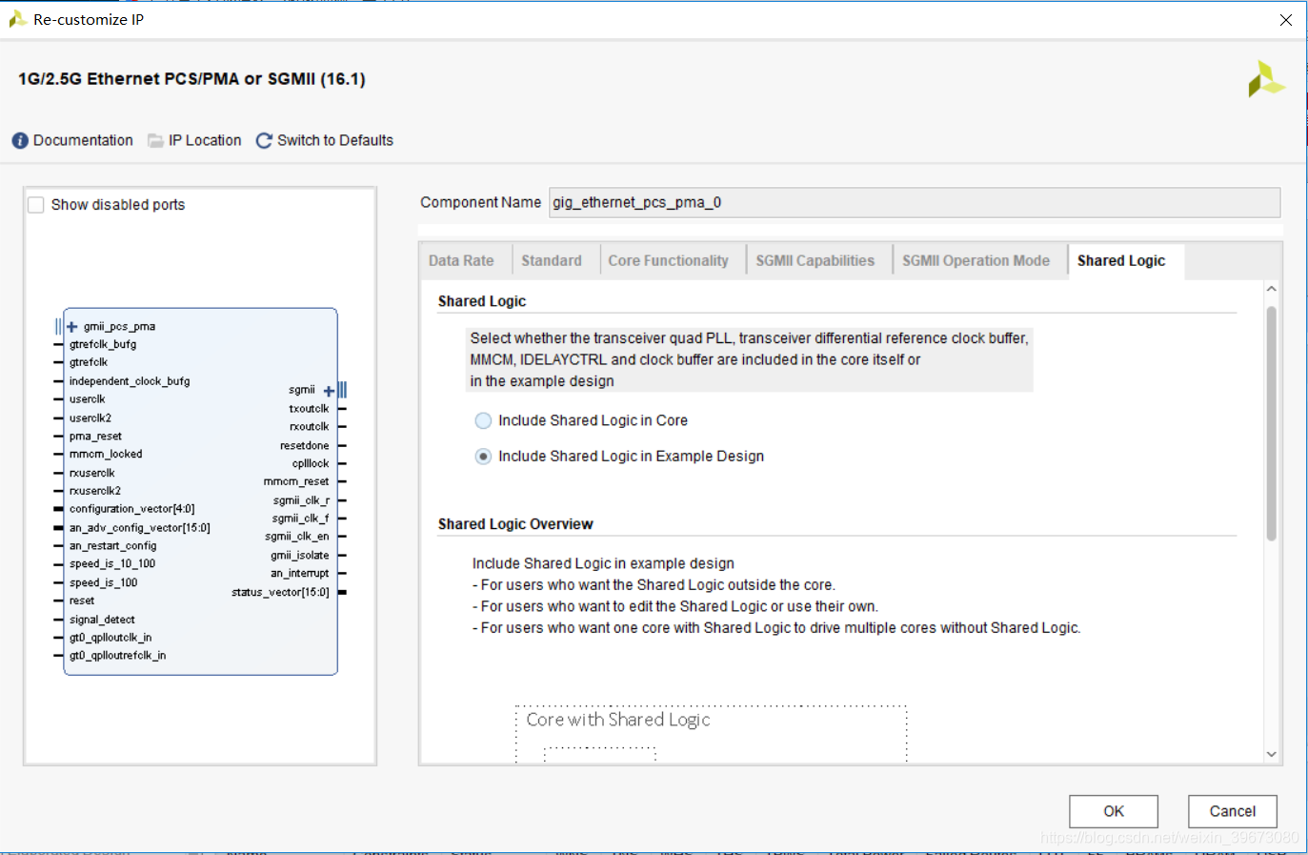Click the Core with Shared Logic diagram

[711, 733]
